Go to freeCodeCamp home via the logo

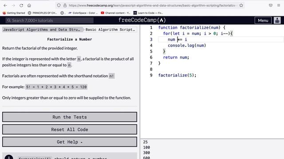[x=142, y=20]
